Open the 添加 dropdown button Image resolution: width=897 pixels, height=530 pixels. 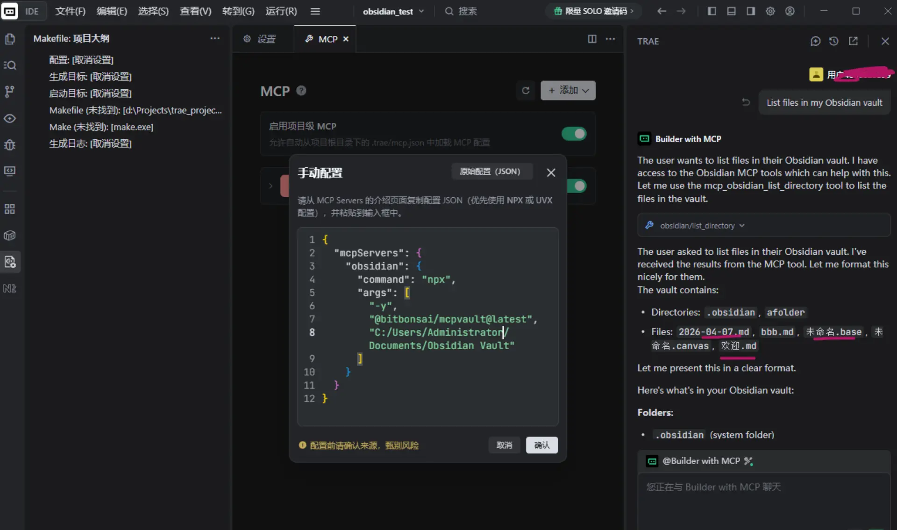(568, 90)
